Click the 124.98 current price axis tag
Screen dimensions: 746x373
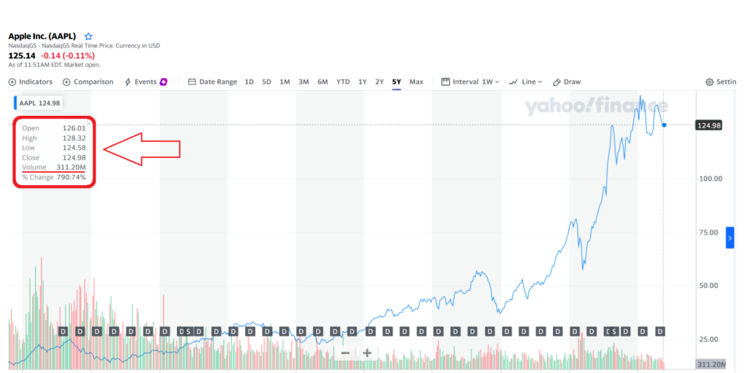point(709,125)
